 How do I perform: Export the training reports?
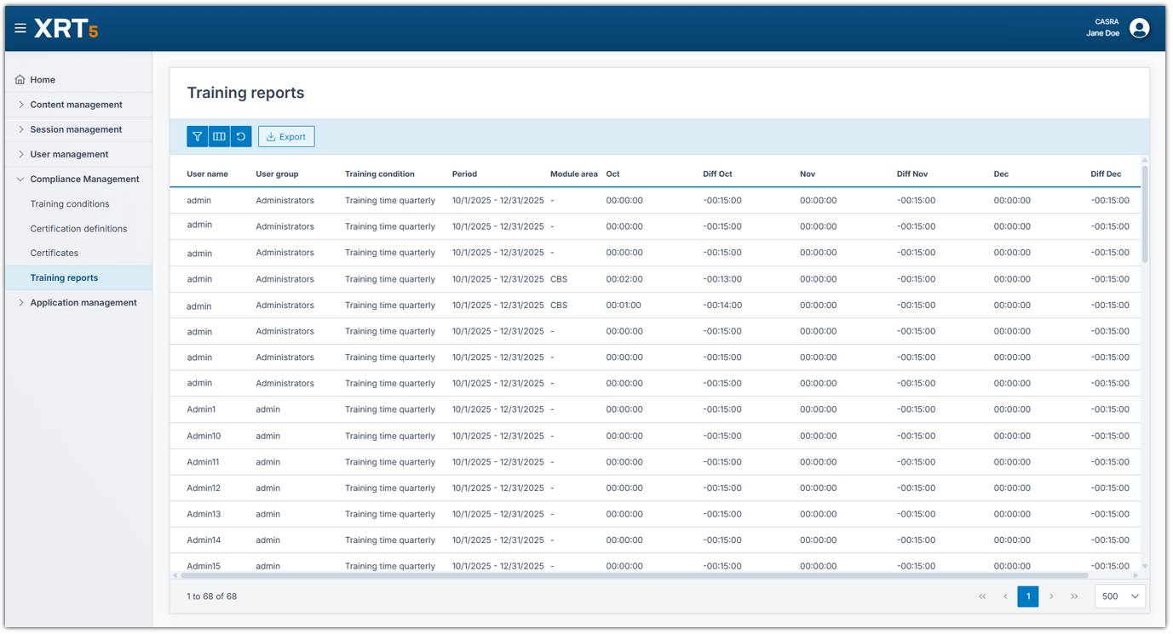[x=286, y=136]
